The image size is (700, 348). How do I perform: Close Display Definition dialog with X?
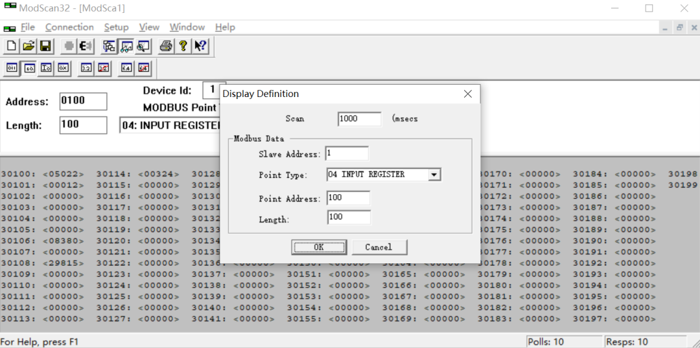pyautogui.click(x=468, y=94)
